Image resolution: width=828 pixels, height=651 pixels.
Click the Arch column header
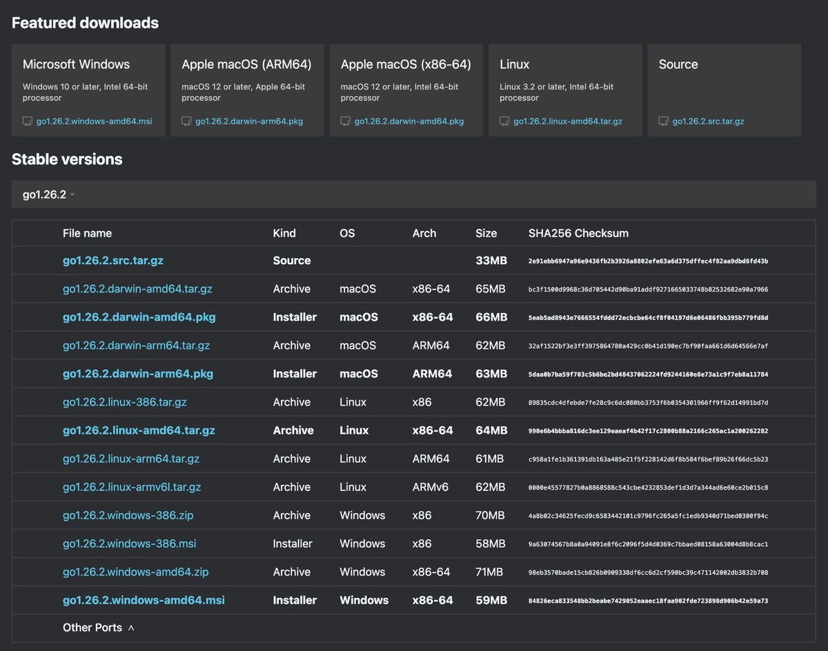coord(424,233)
